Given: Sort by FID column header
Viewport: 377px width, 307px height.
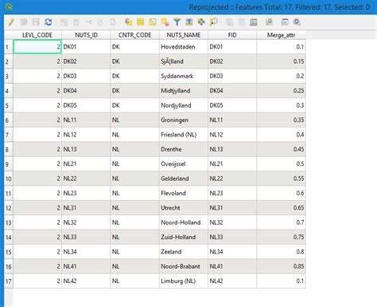Looking at the screenshot, I should 232,35.
